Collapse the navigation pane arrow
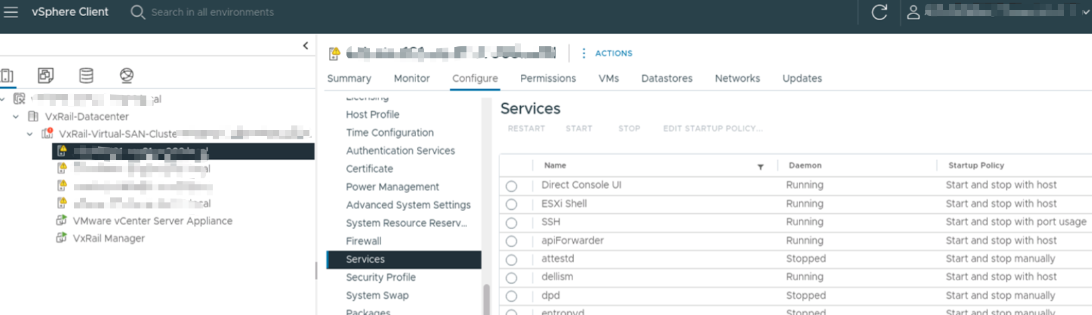This screenshot has width=1092, height=315. tap(305, 46)
